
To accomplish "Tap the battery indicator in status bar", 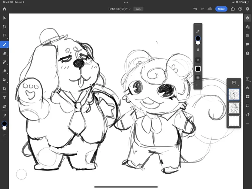I will [x=247, y=2].
